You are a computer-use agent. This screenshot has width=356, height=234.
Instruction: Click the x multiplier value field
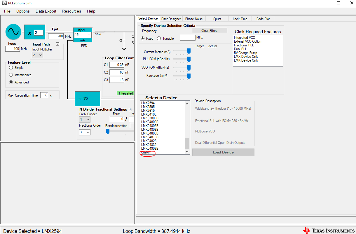39,33
